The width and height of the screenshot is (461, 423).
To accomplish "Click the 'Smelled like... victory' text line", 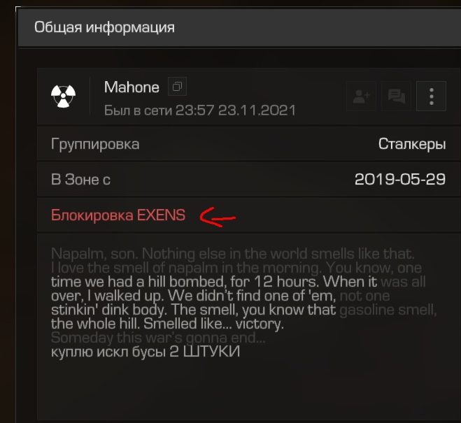I will tap(167, 324).
